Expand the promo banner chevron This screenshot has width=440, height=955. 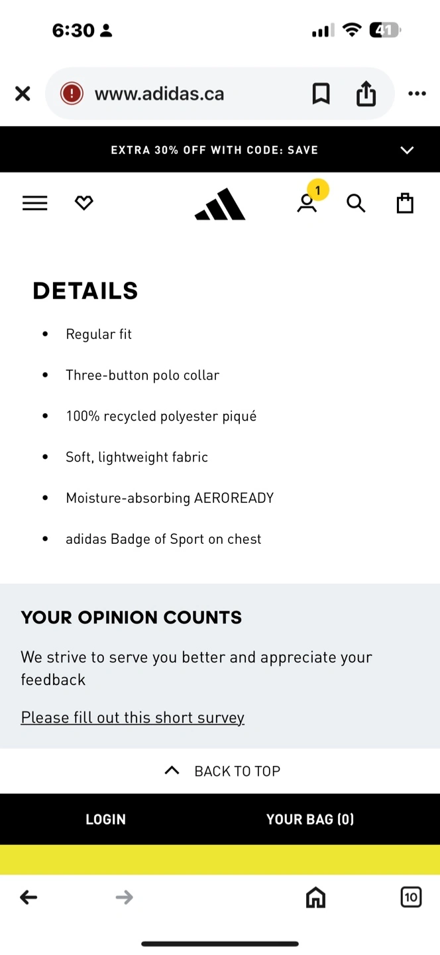(407, 150)
